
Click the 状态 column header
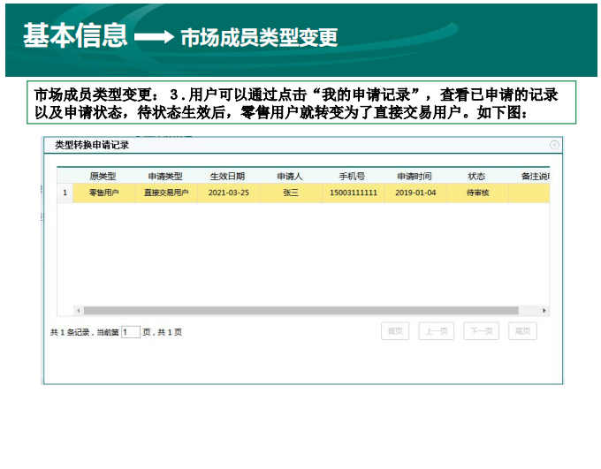pyautogui.click(x=476, y=176)
